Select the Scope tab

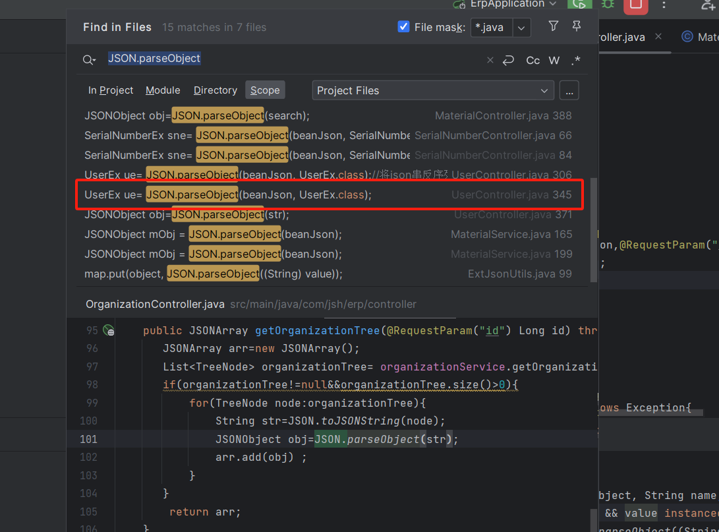click(265, 90)
